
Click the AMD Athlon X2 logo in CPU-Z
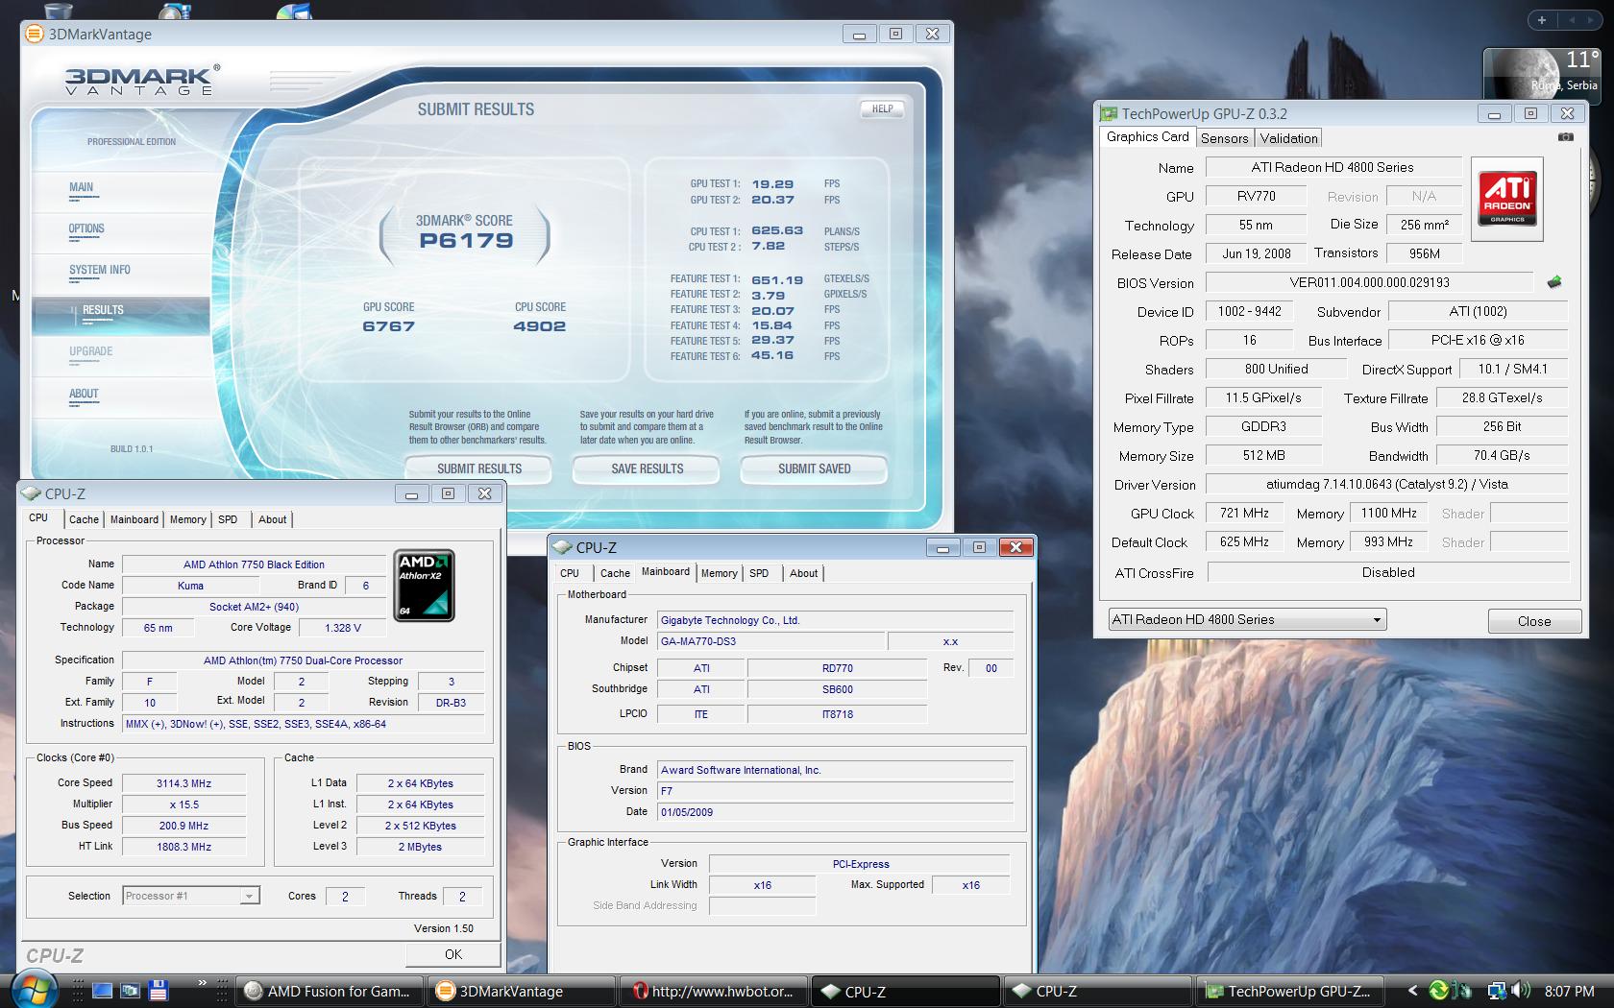click(x=424, y=586)
